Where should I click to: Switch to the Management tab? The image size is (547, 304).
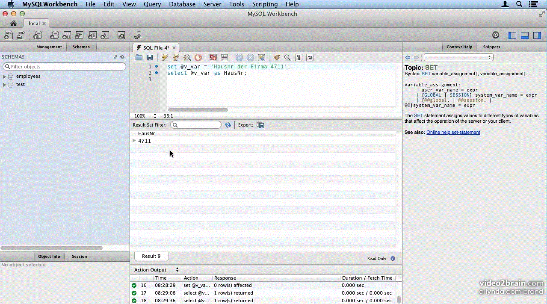pos(49,47)
